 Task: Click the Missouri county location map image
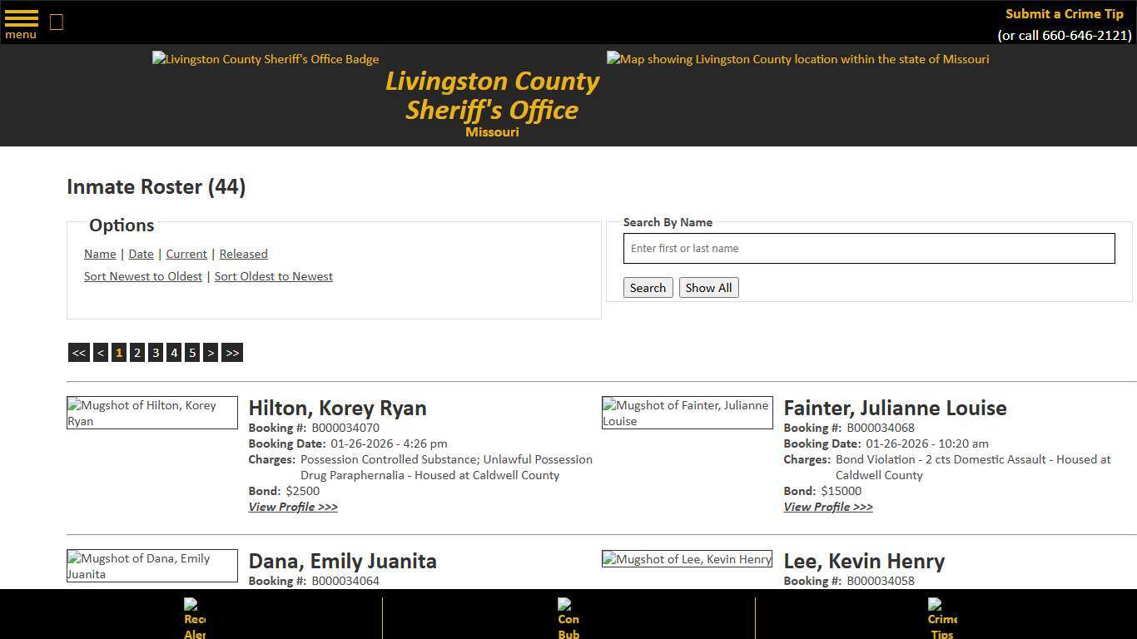pos(797,59)
